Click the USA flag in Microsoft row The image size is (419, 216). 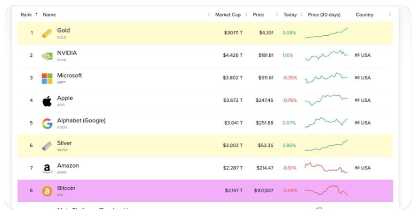pos(357,78)
